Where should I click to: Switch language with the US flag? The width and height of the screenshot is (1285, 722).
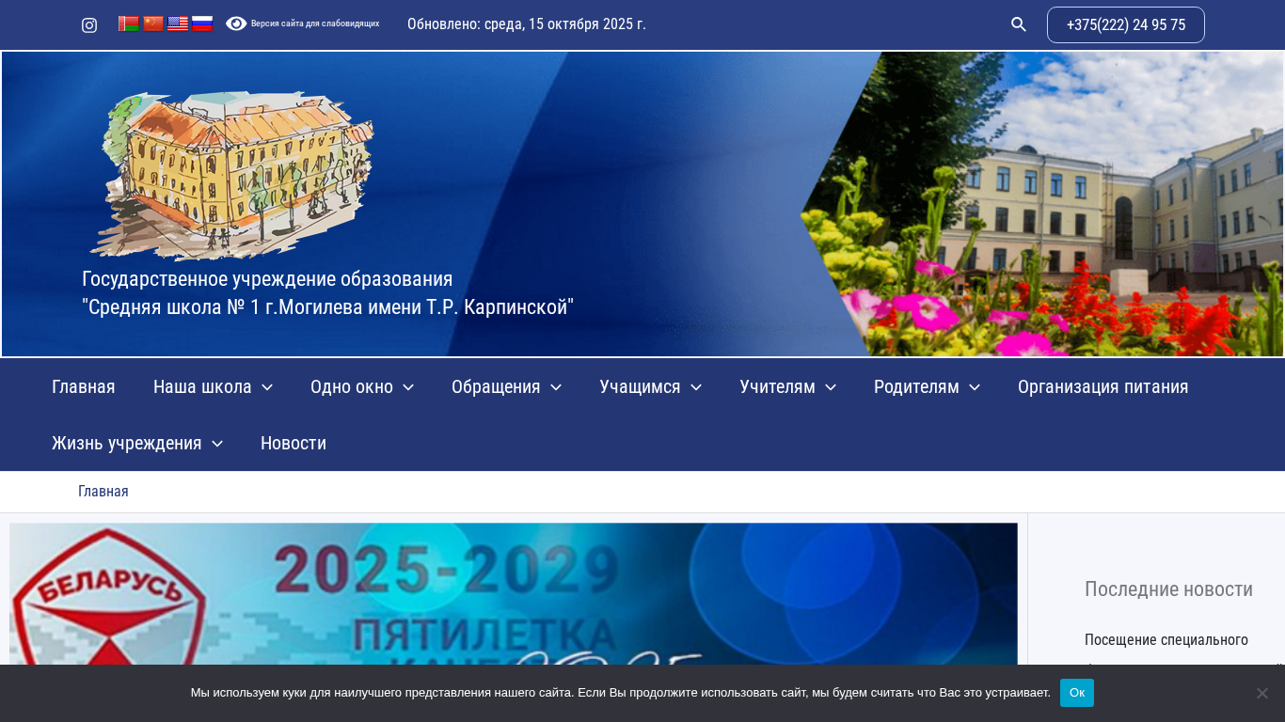click(x=178, y=24)
